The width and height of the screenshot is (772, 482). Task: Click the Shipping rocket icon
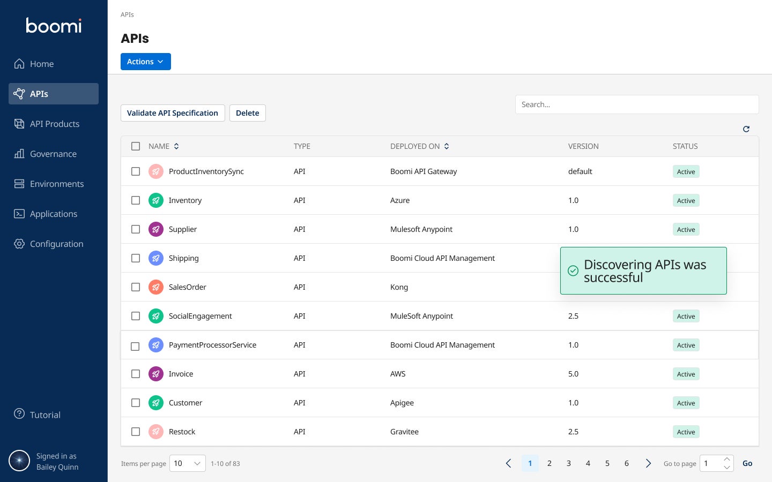[155, 258]
